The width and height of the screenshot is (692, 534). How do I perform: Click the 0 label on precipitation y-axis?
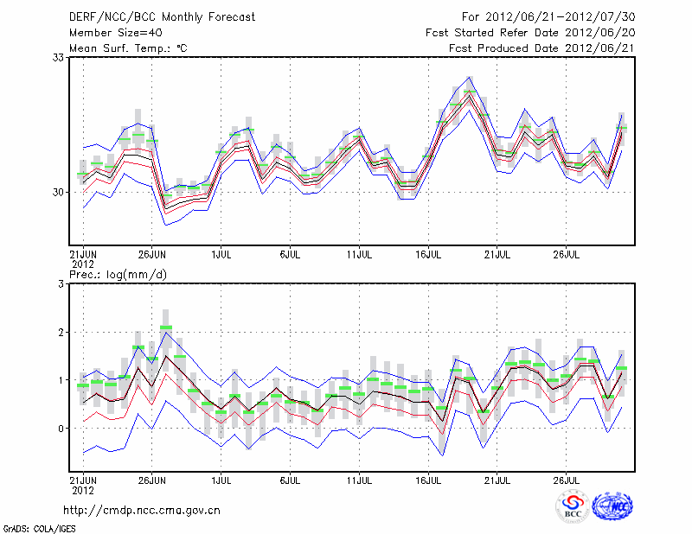[62, 429]
